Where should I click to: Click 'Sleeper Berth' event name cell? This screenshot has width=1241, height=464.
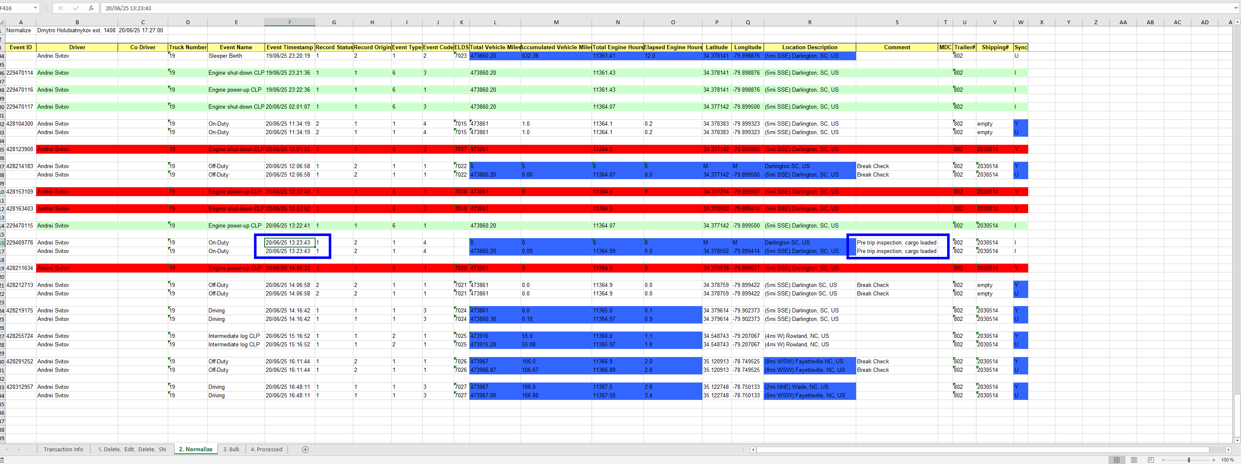click(x=236, y=56)
